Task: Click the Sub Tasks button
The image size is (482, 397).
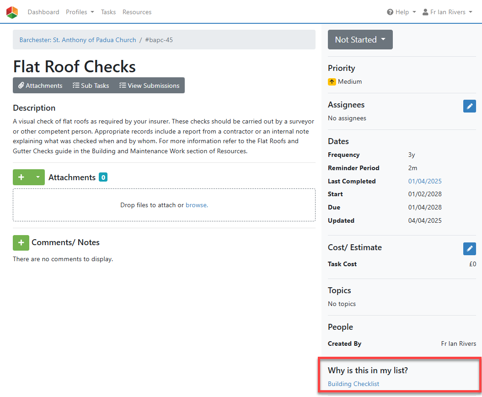Action: pos(91,86)
